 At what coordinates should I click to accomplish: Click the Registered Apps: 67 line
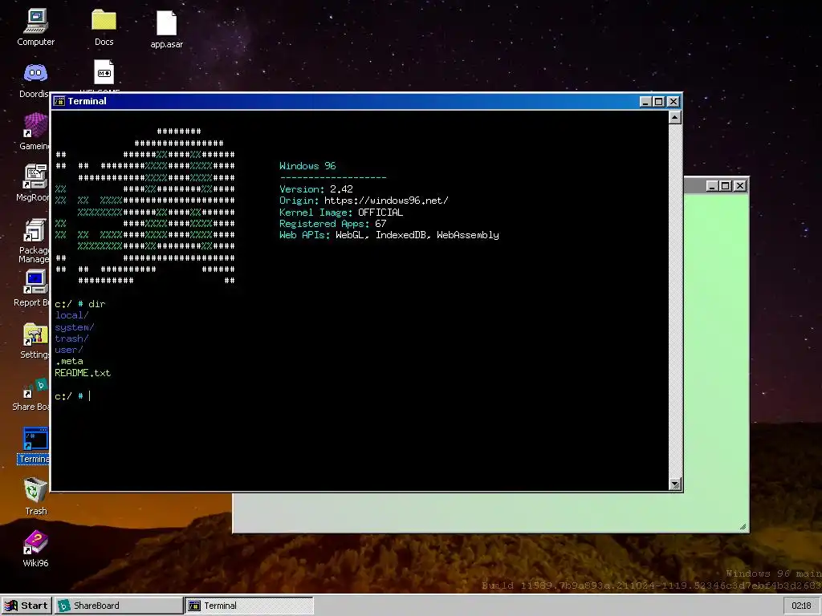[x=333, y=224]
